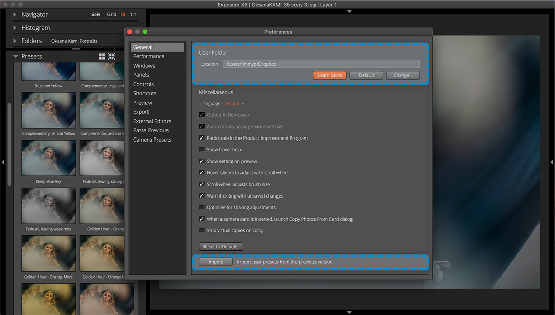Open the Performance preferences section

(149, 56)
